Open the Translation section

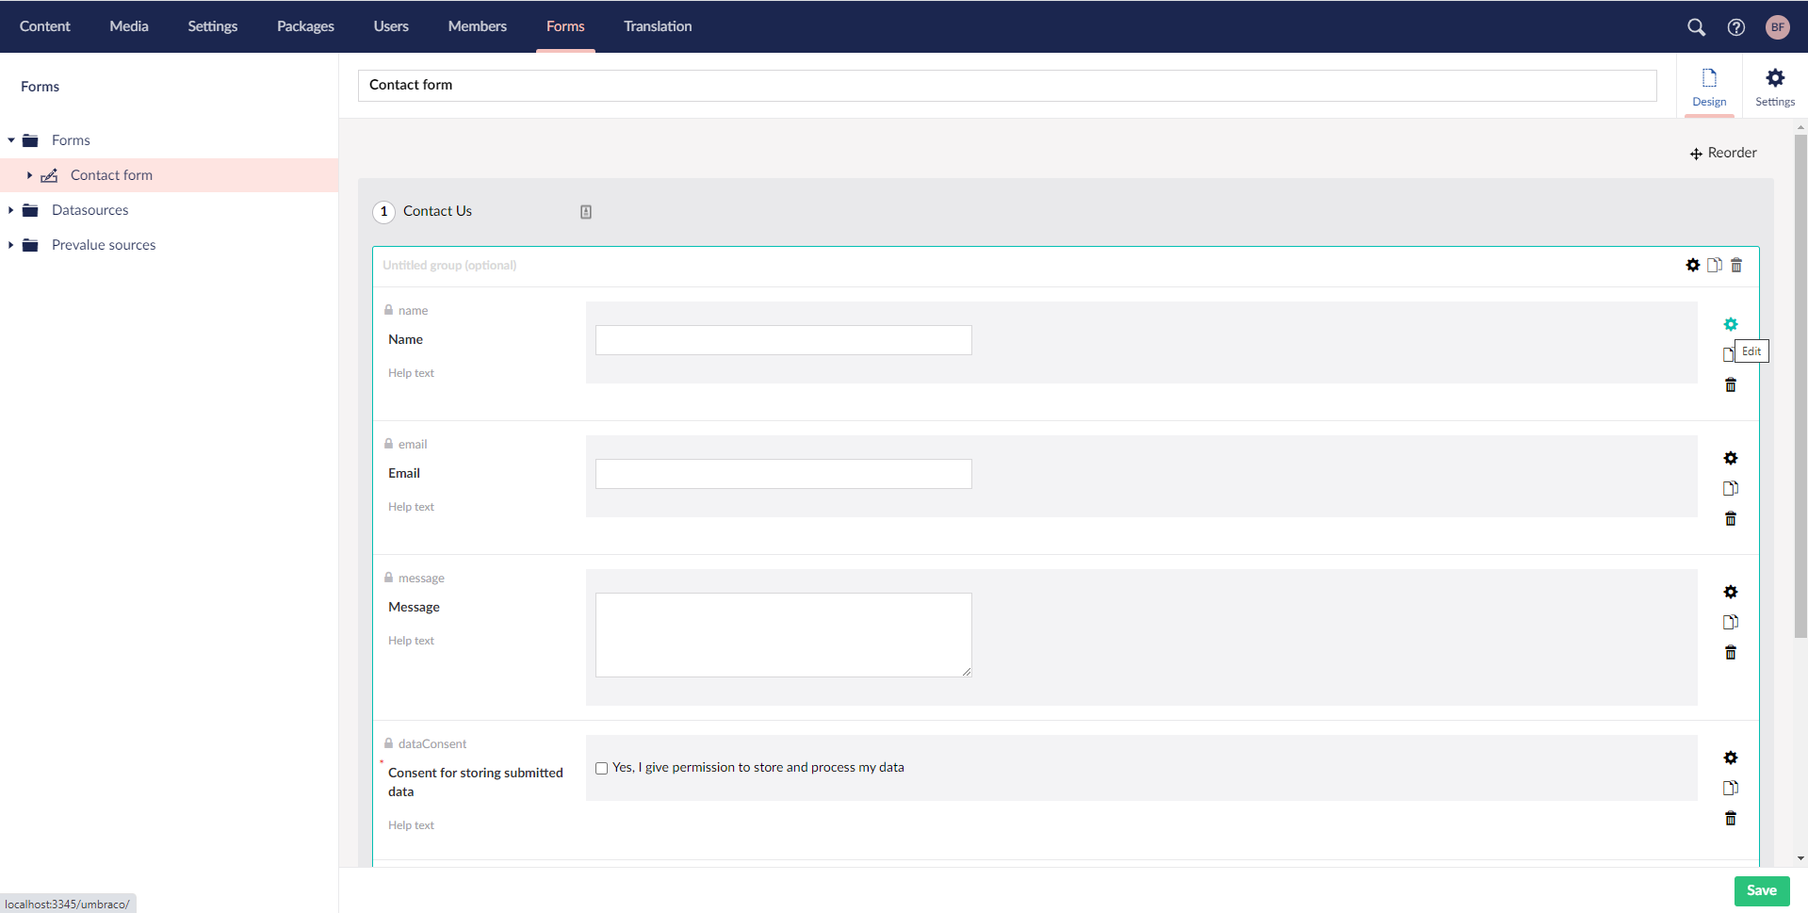point(657,26)
